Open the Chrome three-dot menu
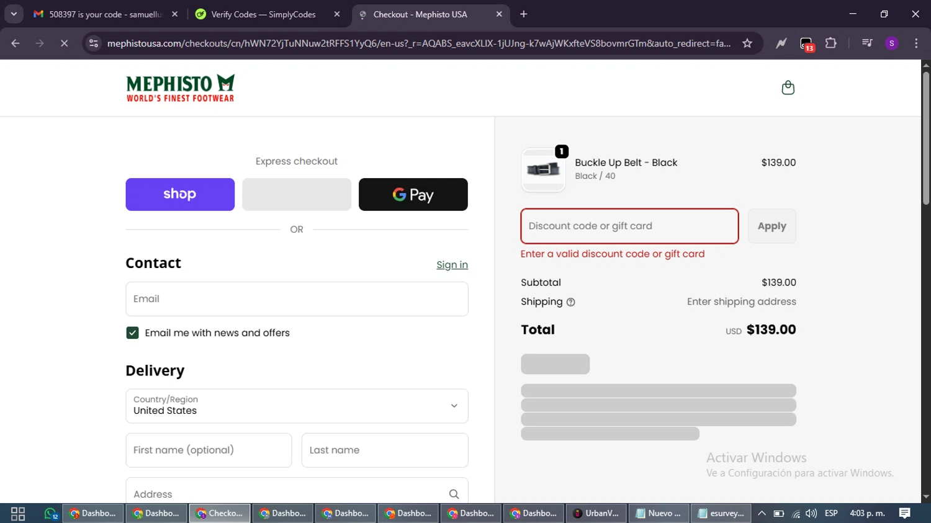 (916, 43)
